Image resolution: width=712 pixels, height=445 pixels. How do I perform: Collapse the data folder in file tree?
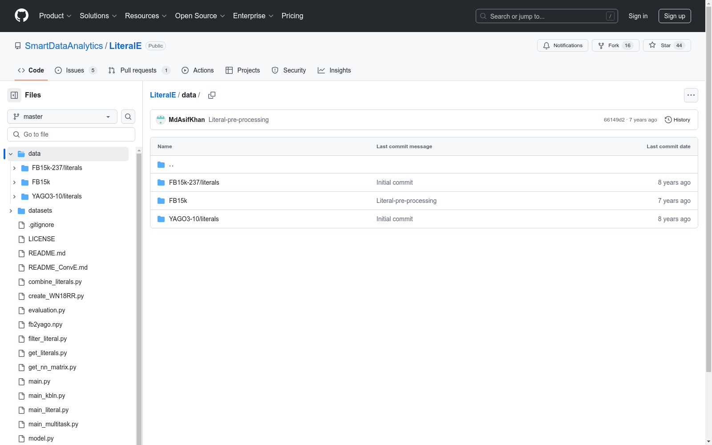11,154
